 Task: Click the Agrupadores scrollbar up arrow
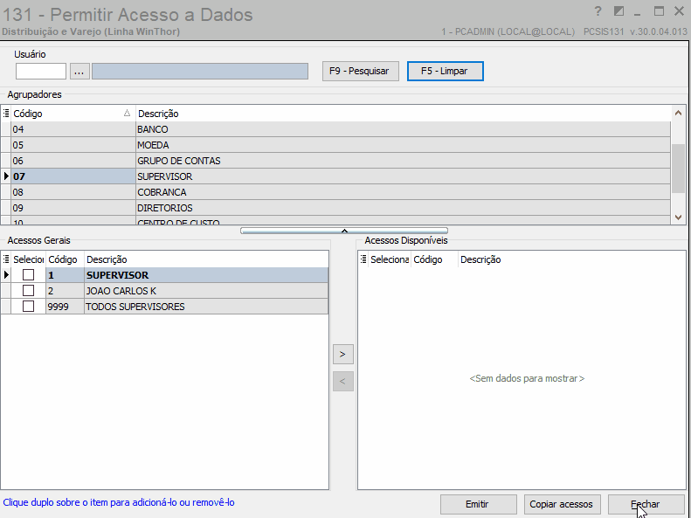678,114
